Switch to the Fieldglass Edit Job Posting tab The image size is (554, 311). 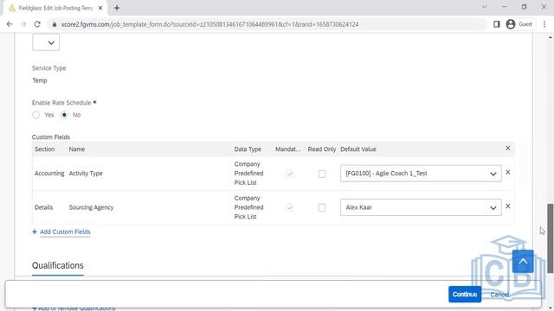click(55, 8)
